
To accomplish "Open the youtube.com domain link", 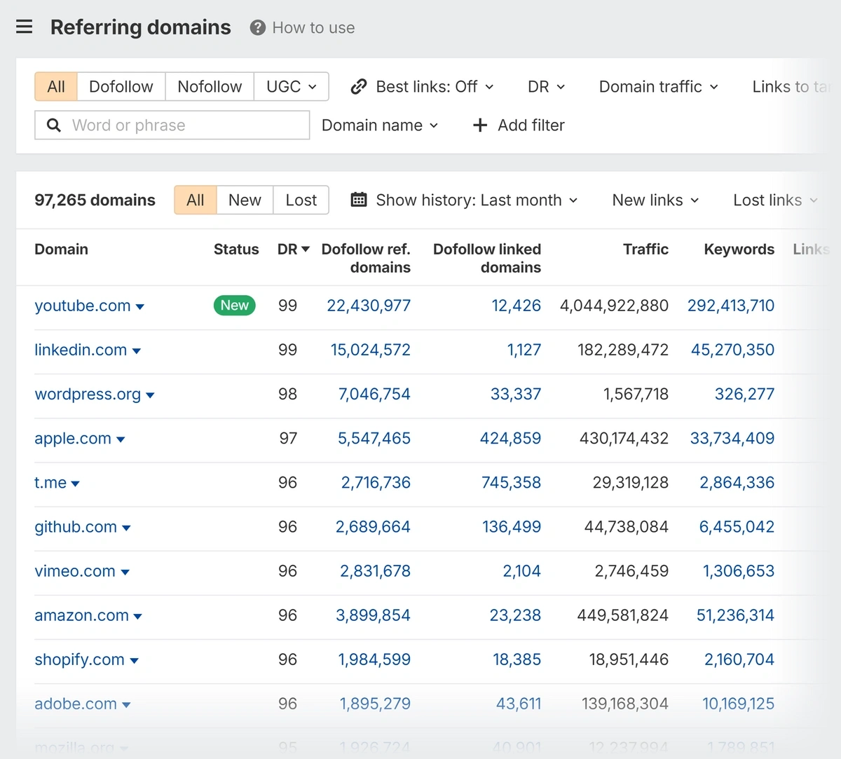I will click(83, 306).
